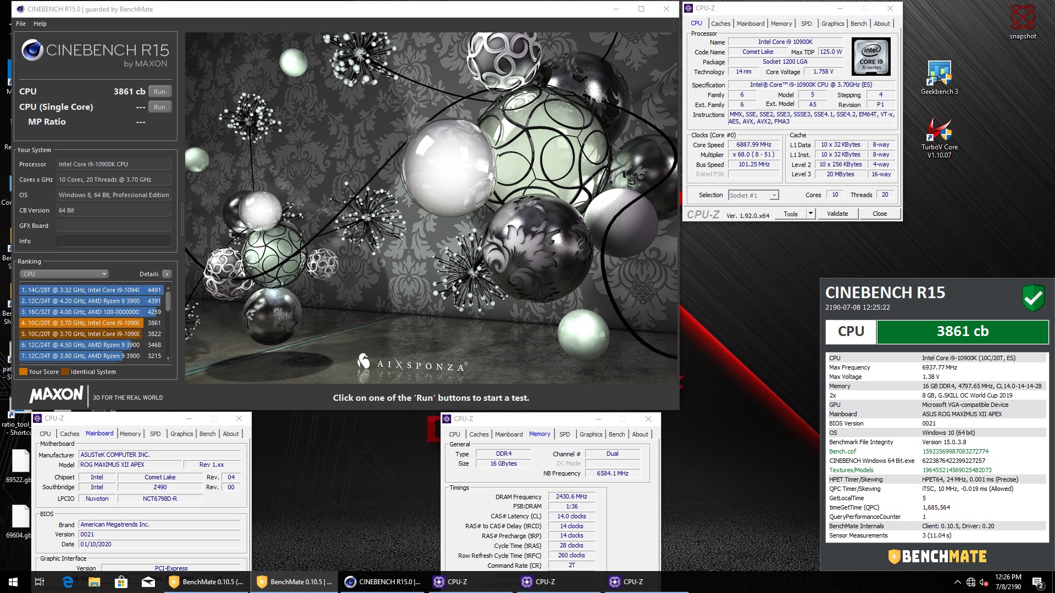
Task: Open the Action Center notifications
Action: pos(1038,582)
